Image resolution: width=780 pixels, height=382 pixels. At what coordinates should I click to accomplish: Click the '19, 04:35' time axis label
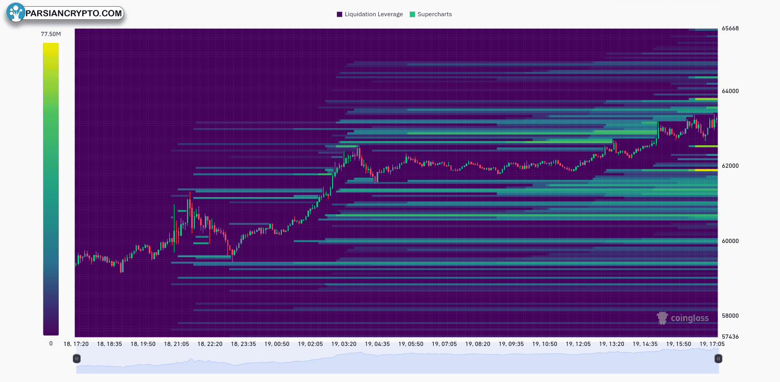click(x=377, y=344)
